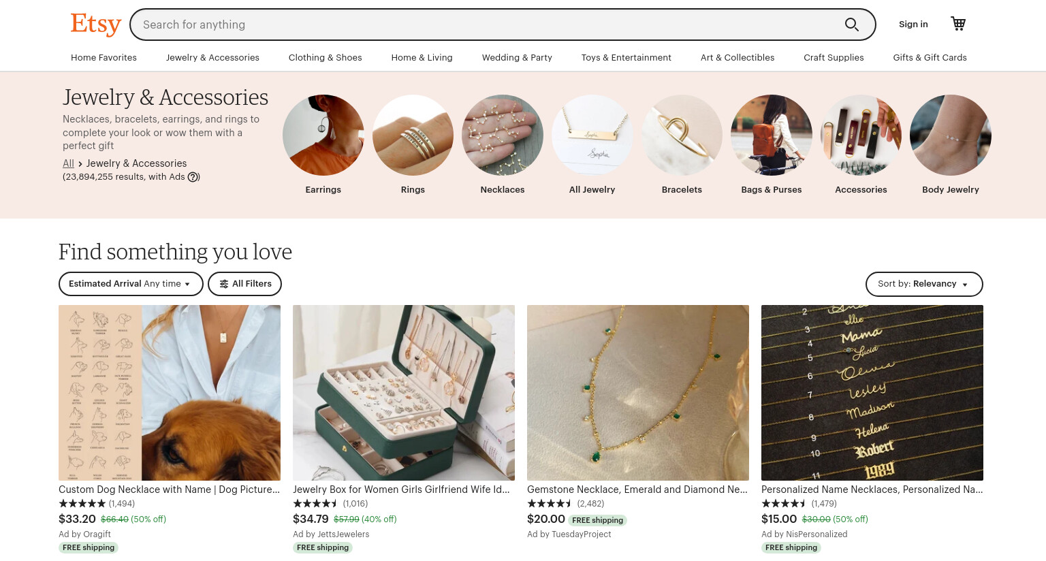Open the shopping cart icon

click(x=958, y=24)
